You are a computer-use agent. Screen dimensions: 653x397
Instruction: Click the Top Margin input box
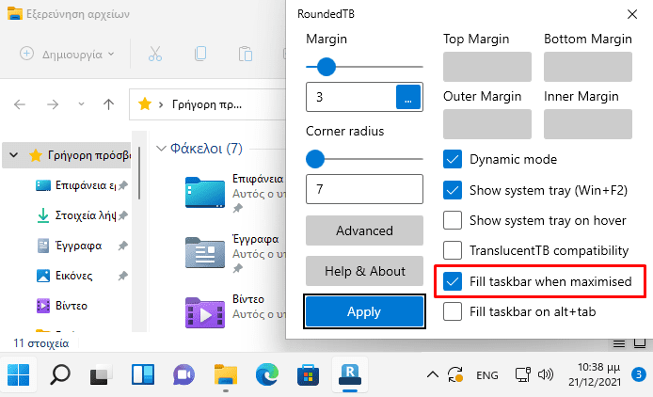[487, 67]
